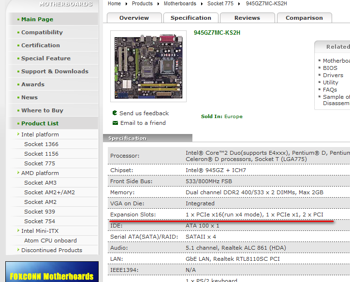The height and width of the screenshot is (282, 350).
Task: Click the Send us feedback icon
Action: click(115, 113)
